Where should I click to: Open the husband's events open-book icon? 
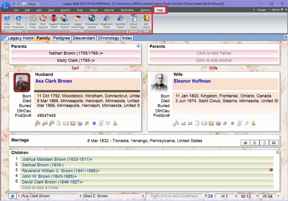66,123
